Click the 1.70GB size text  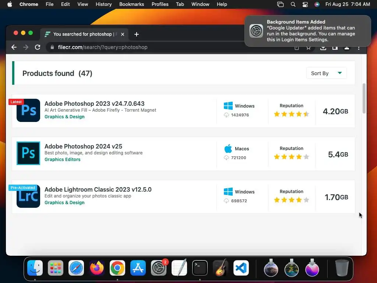[337, 198]
